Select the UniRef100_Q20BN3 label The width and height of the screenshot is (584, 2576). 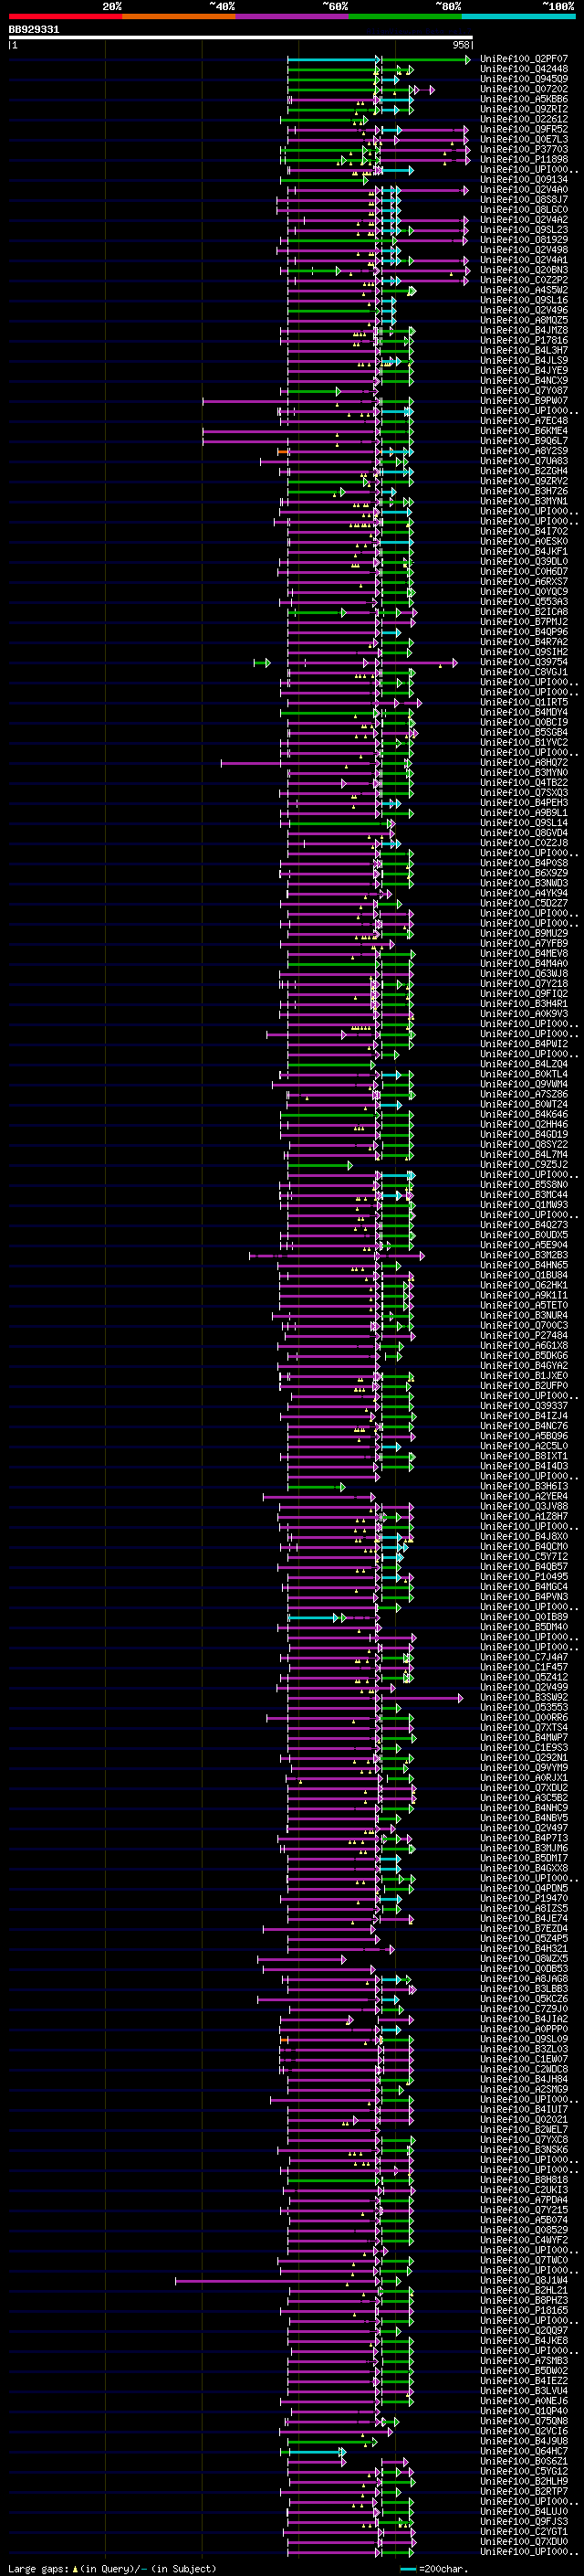[x=523, y=270]
